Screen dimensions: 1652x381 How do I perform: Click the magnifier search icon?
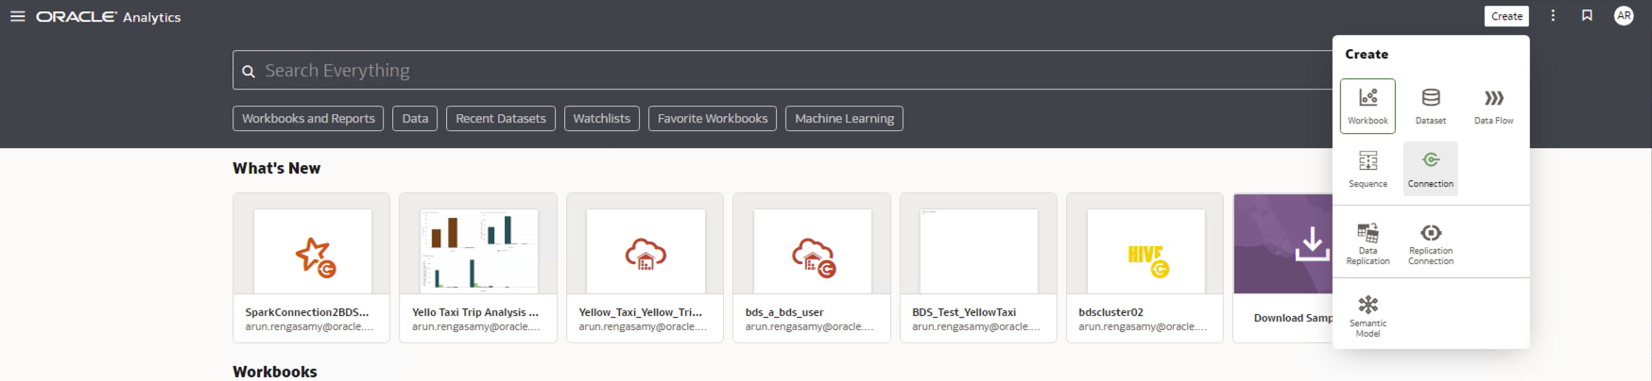click(x=249, y=71)
